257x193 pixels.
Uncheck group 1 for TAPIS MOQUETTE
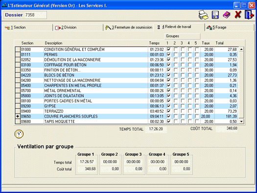[x=168, y=121]
